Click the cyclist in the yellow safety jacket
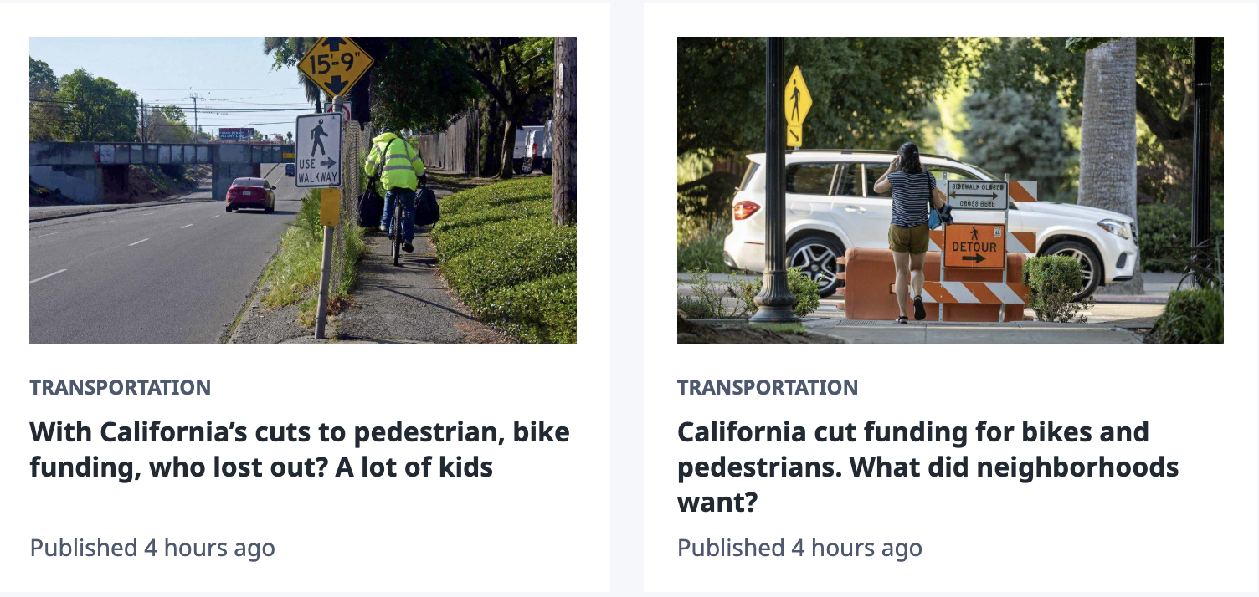This screenshot has height=597, width=1259. [396, 176]
